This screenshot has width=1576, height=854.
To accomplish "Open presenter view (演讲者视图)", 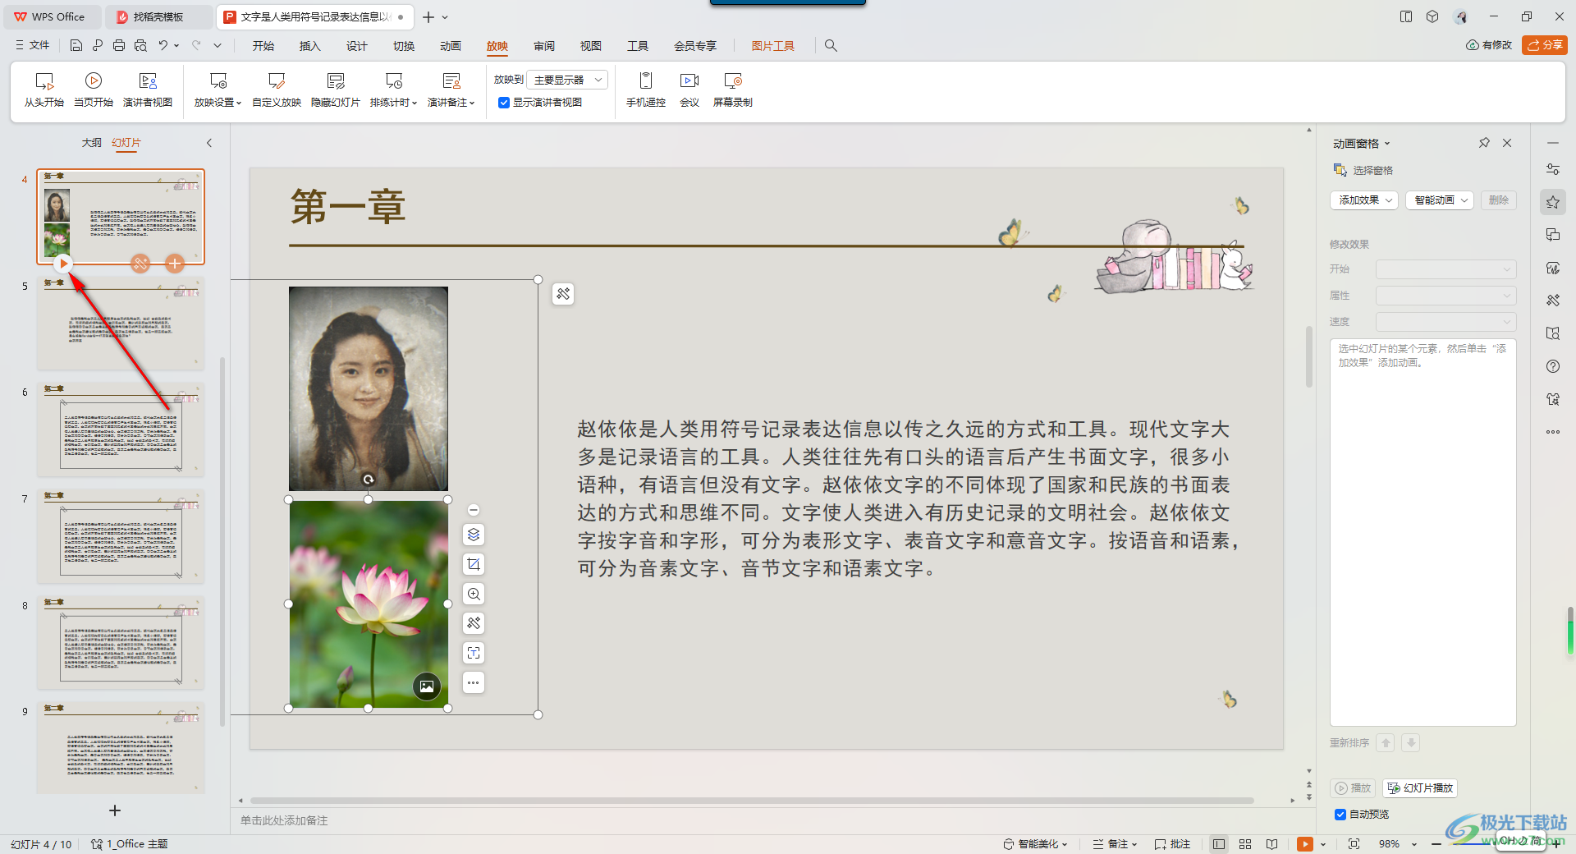I will [148, 90].
